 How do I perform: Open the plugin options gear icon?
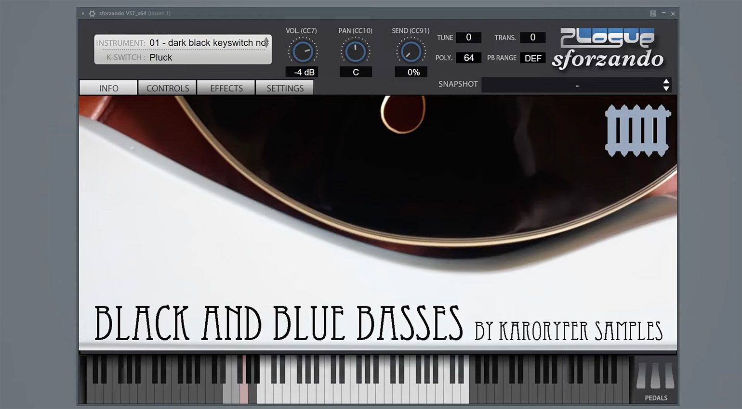(92, 13)
